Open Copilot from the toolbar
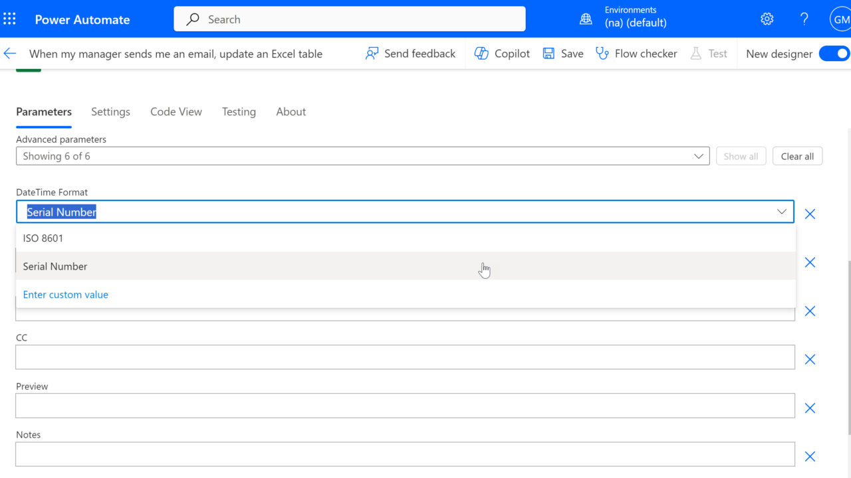The width and height of the screenshot is (851, 478). point(502,54)
